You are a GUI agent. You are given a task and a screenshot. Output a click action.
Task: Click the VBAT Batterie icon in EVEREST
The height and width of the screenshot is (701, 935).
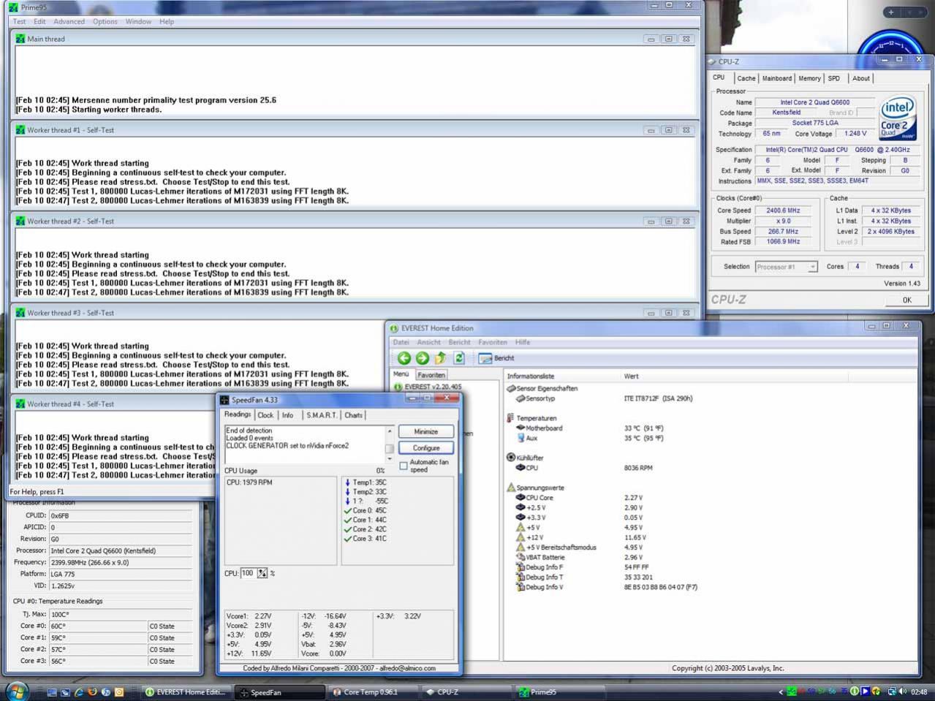click(521, 557)
